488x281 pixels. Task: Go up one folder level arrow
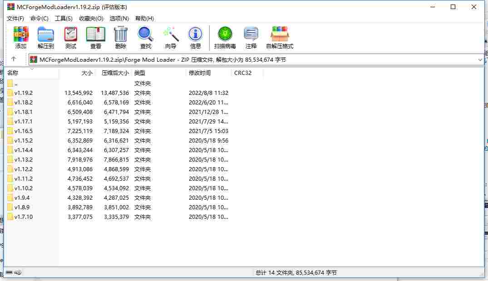tap(13, 59)
